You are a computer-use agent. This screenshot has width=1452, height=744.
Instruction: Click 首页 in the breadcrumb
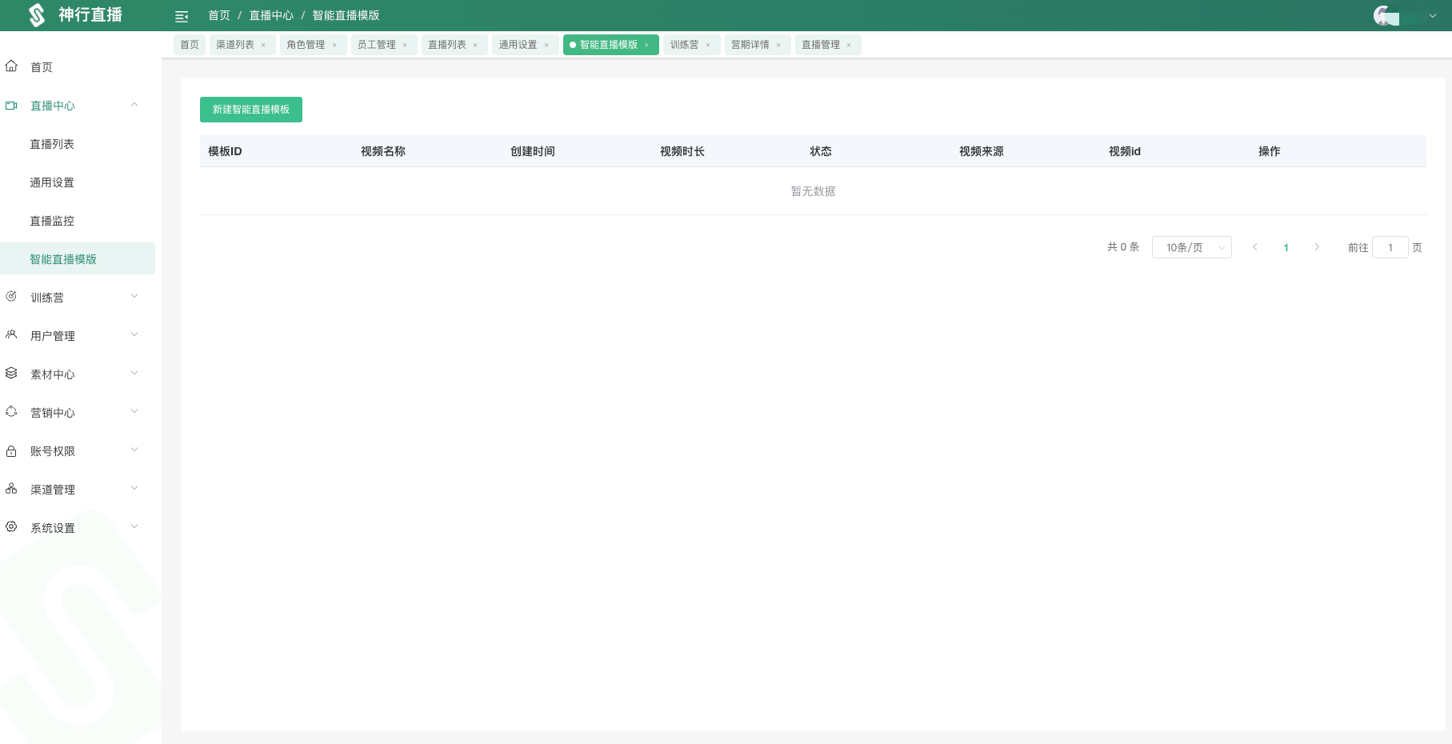[219, 15]
